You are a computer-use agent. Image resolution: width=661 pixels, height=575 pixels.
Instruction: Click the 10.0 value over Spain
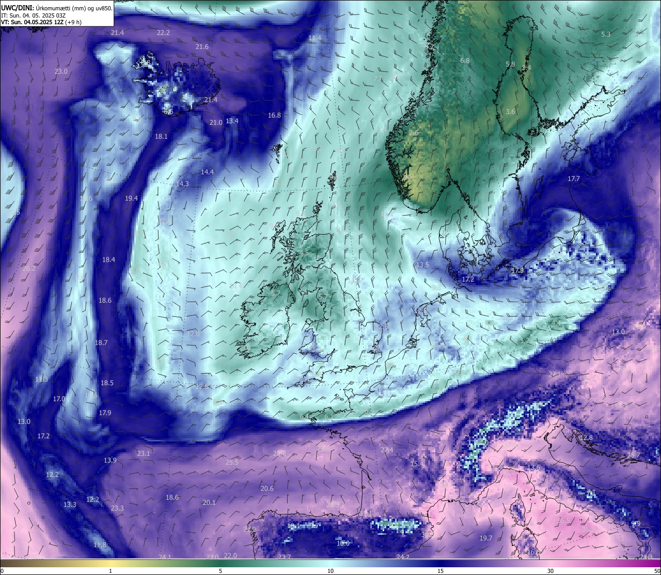point(343,543)
